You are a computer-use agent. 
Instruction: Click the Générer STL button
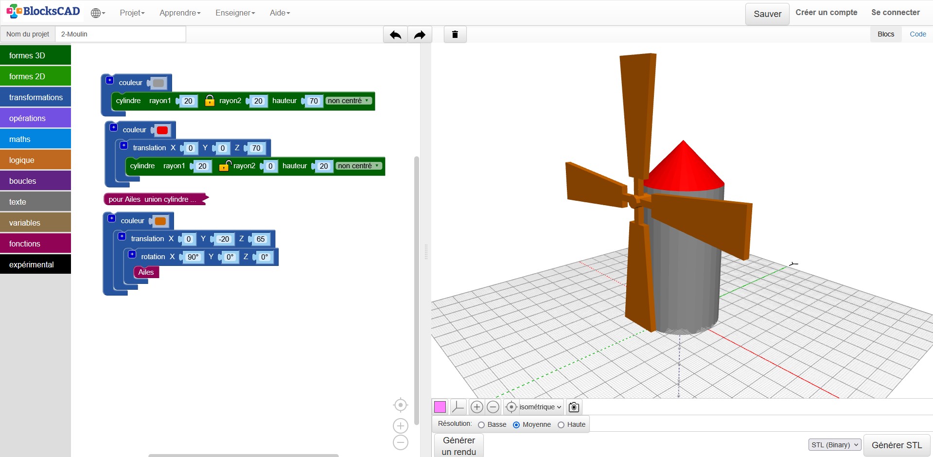897,445
